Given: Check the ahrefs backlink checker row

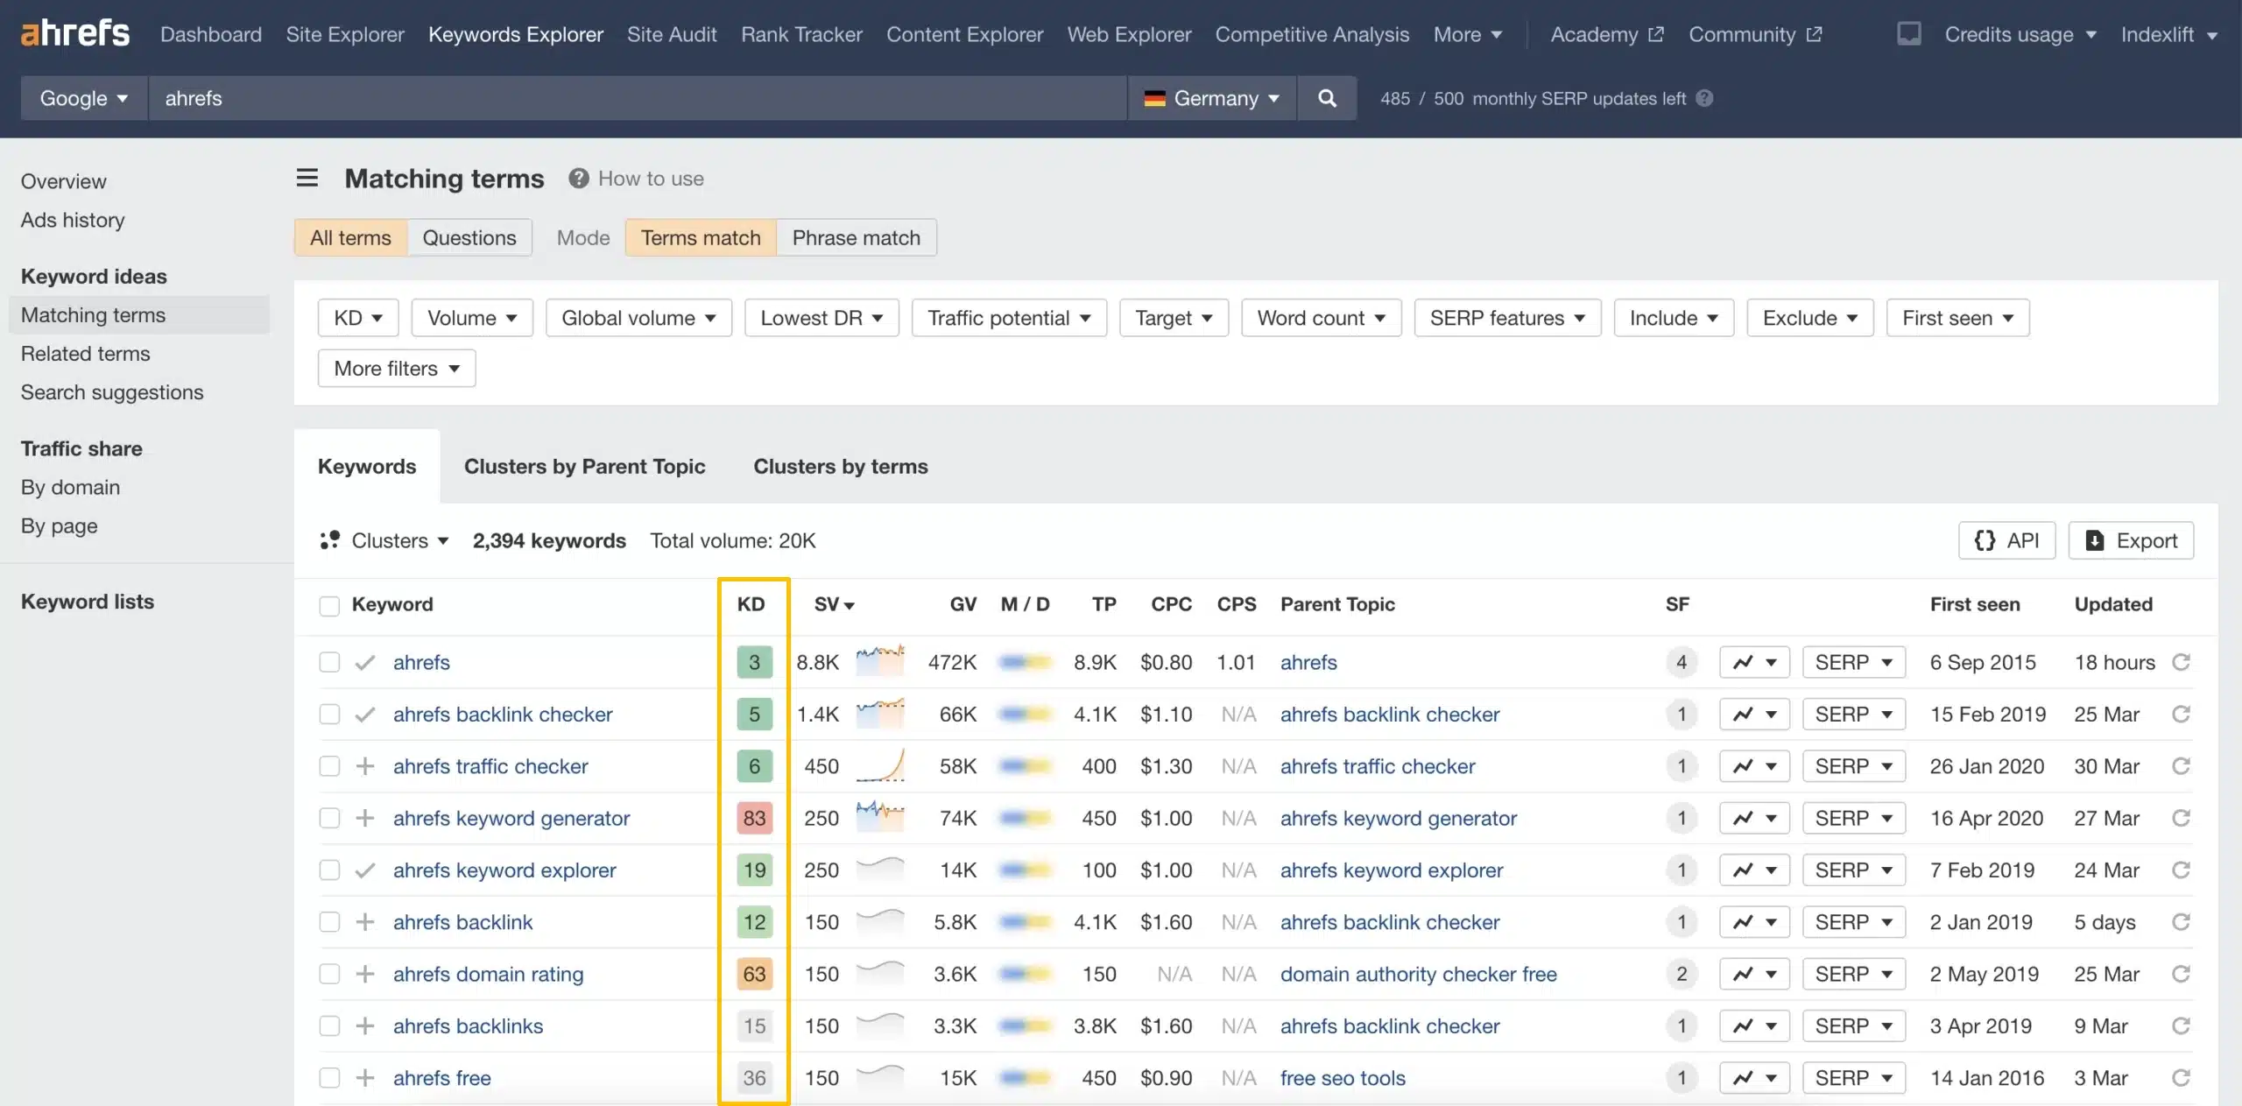Looking at the screenshot, I should click(x=329, y=714).
